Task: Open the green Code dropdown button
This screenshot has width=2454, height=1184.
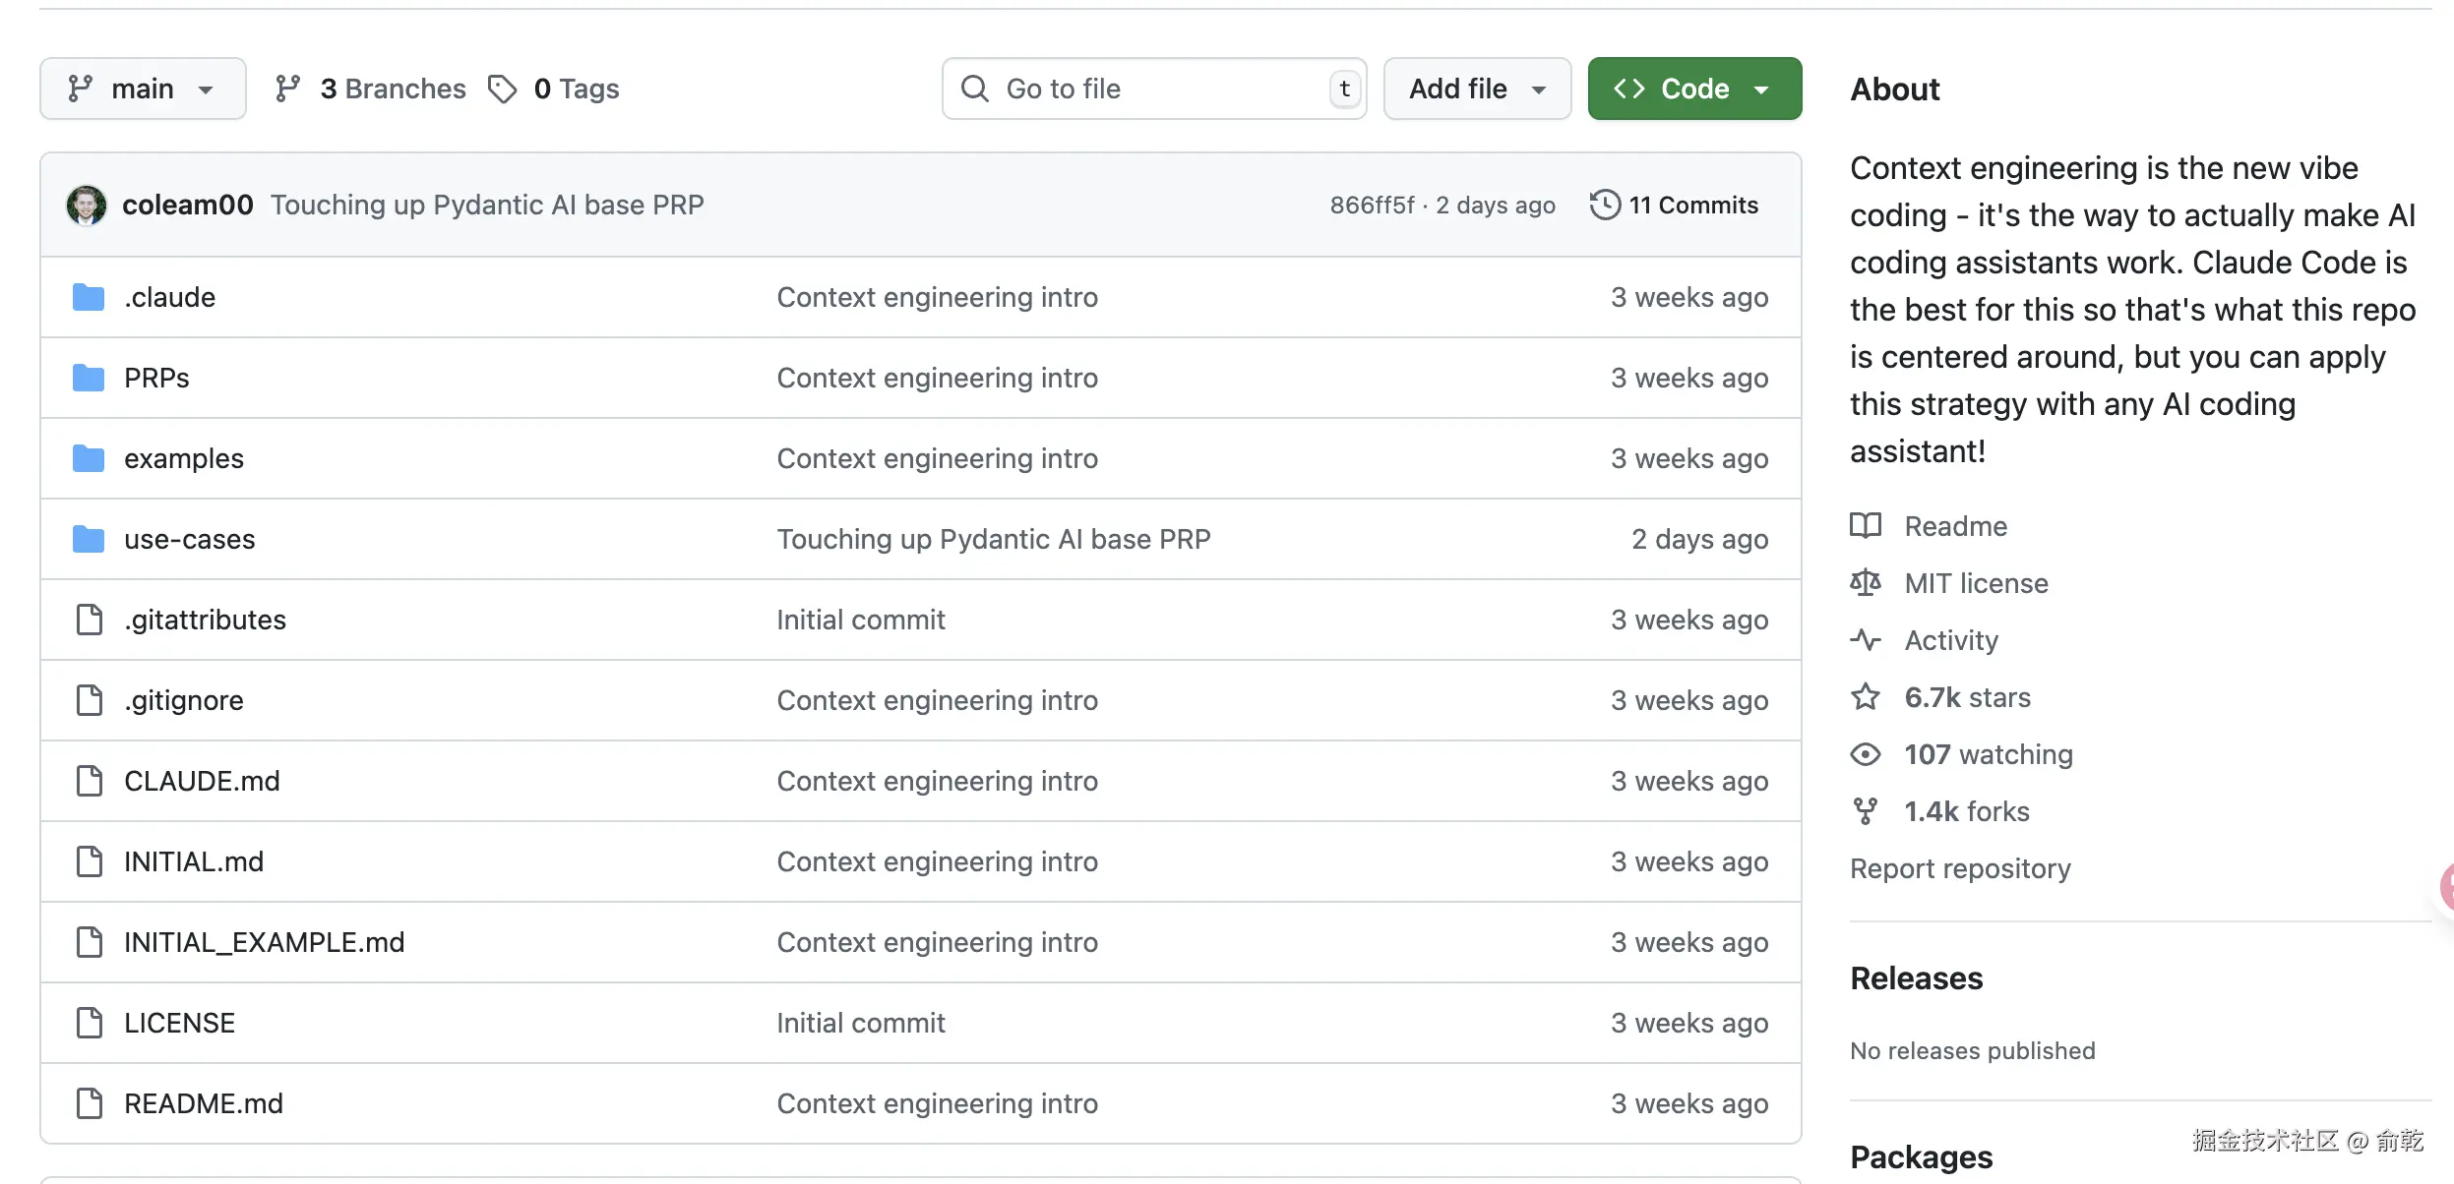Action: pos(1694,89)
